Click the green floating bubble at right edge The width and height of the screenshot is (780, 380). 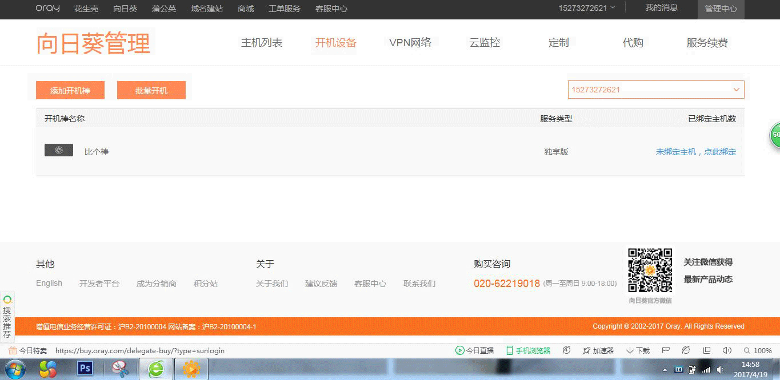tap(775, 135)
